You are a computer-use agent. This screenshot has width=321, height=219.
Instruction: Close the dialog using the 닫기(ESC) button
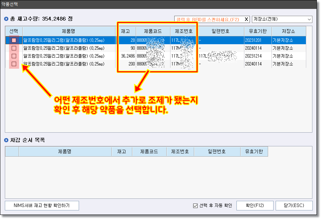click(x=294, y=206)
